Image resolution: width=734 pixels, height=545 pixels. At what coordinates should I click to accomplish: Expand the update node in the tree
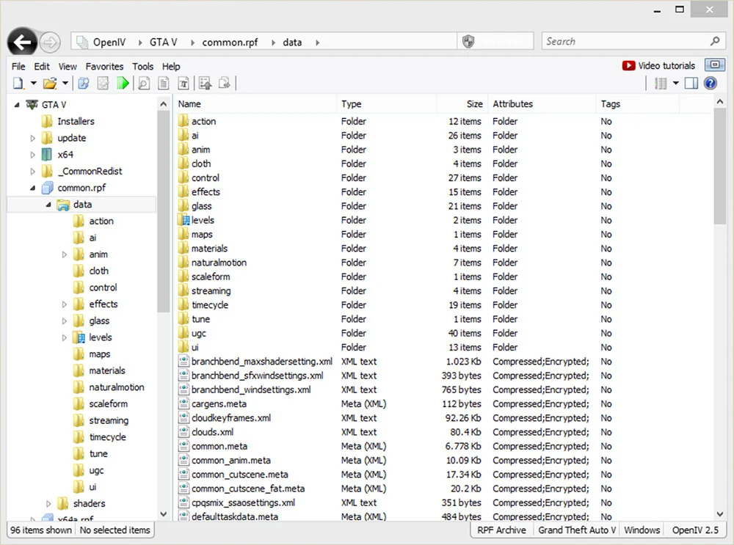tap(32, 138)
